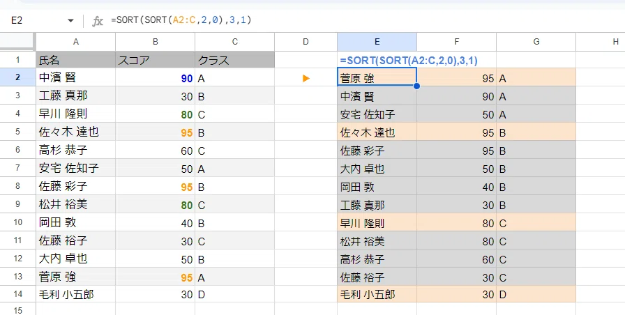Screen dimensions: 625x315
Task: Click cell A7 安宅 佐知子
Action: [76, 169]
